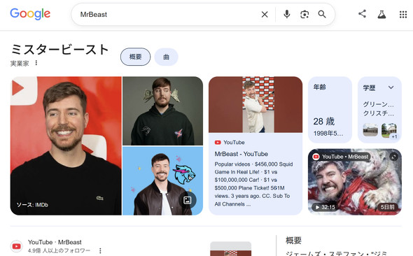Open Google Lens image search icon

[x=304, y=14]
